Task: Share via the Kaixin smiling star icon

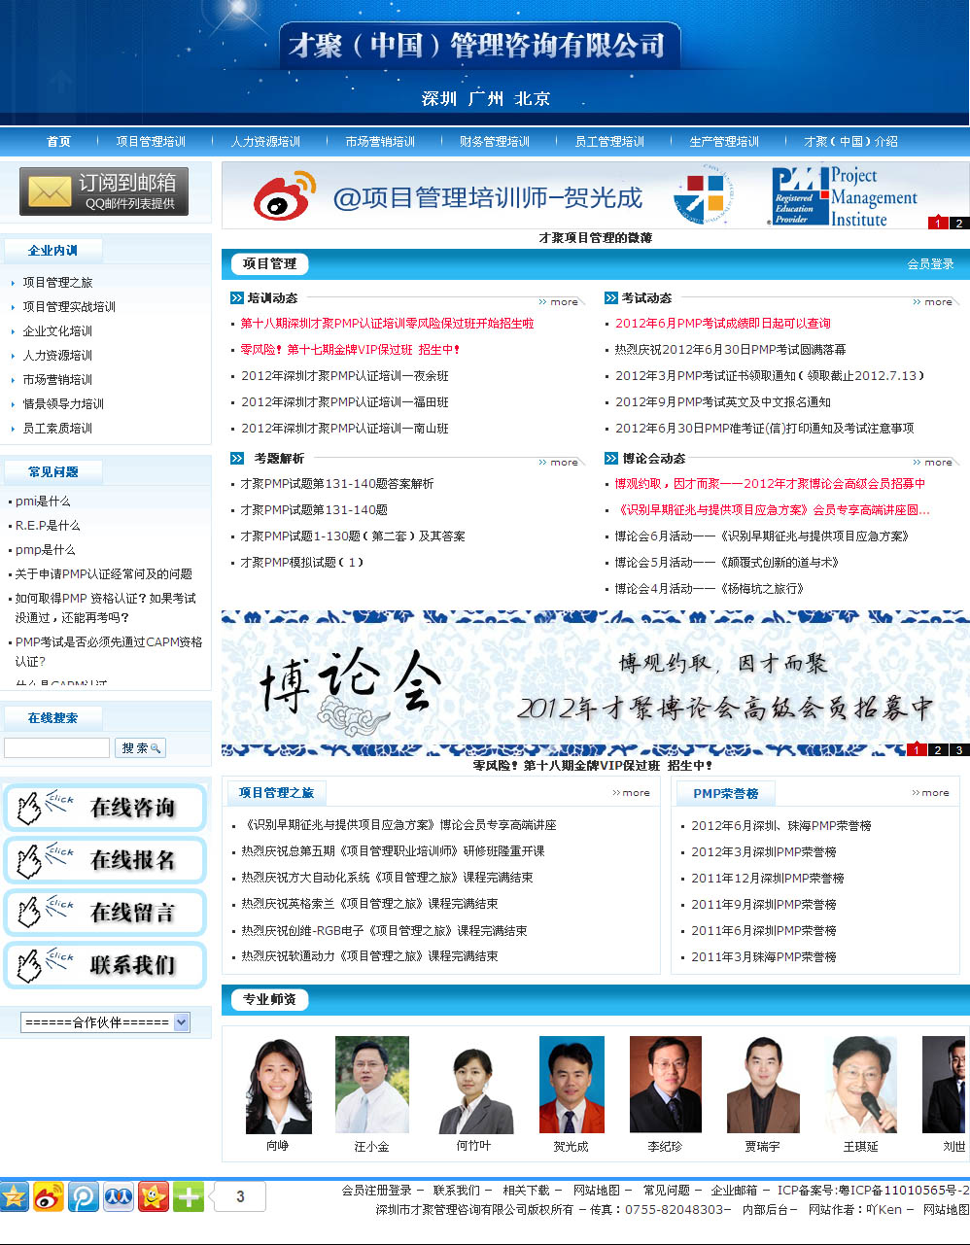Action: click(x=154, y=1196)
